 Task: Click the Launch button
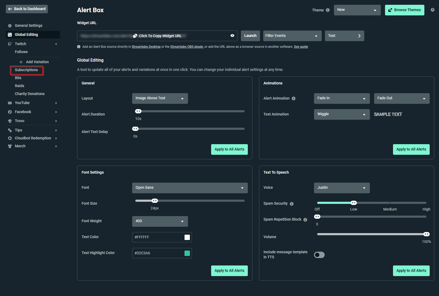click(250, 36)
